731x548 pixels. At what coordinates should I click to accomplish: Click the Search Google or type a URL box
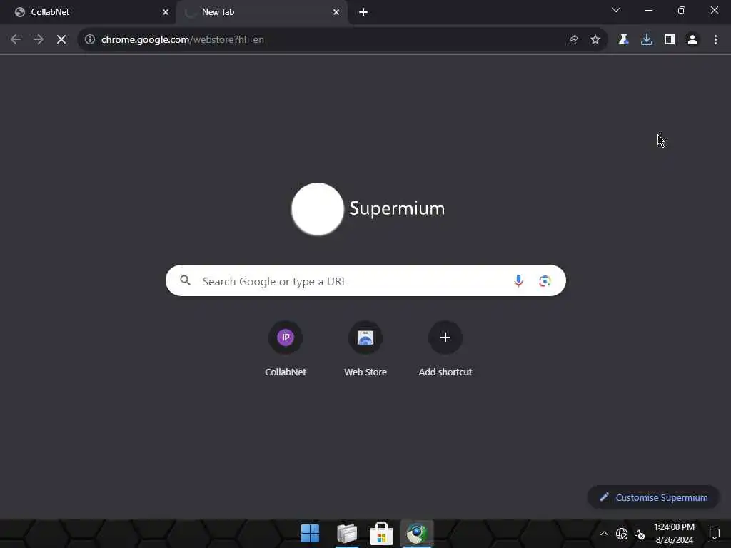[365, 280]
